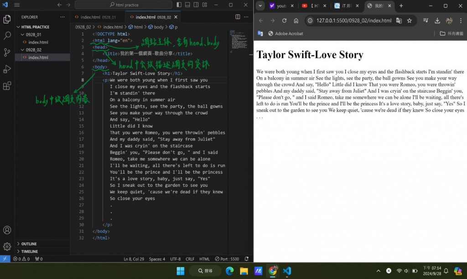
Task: Click the ports forwarded status item
Action: [39, 259]
